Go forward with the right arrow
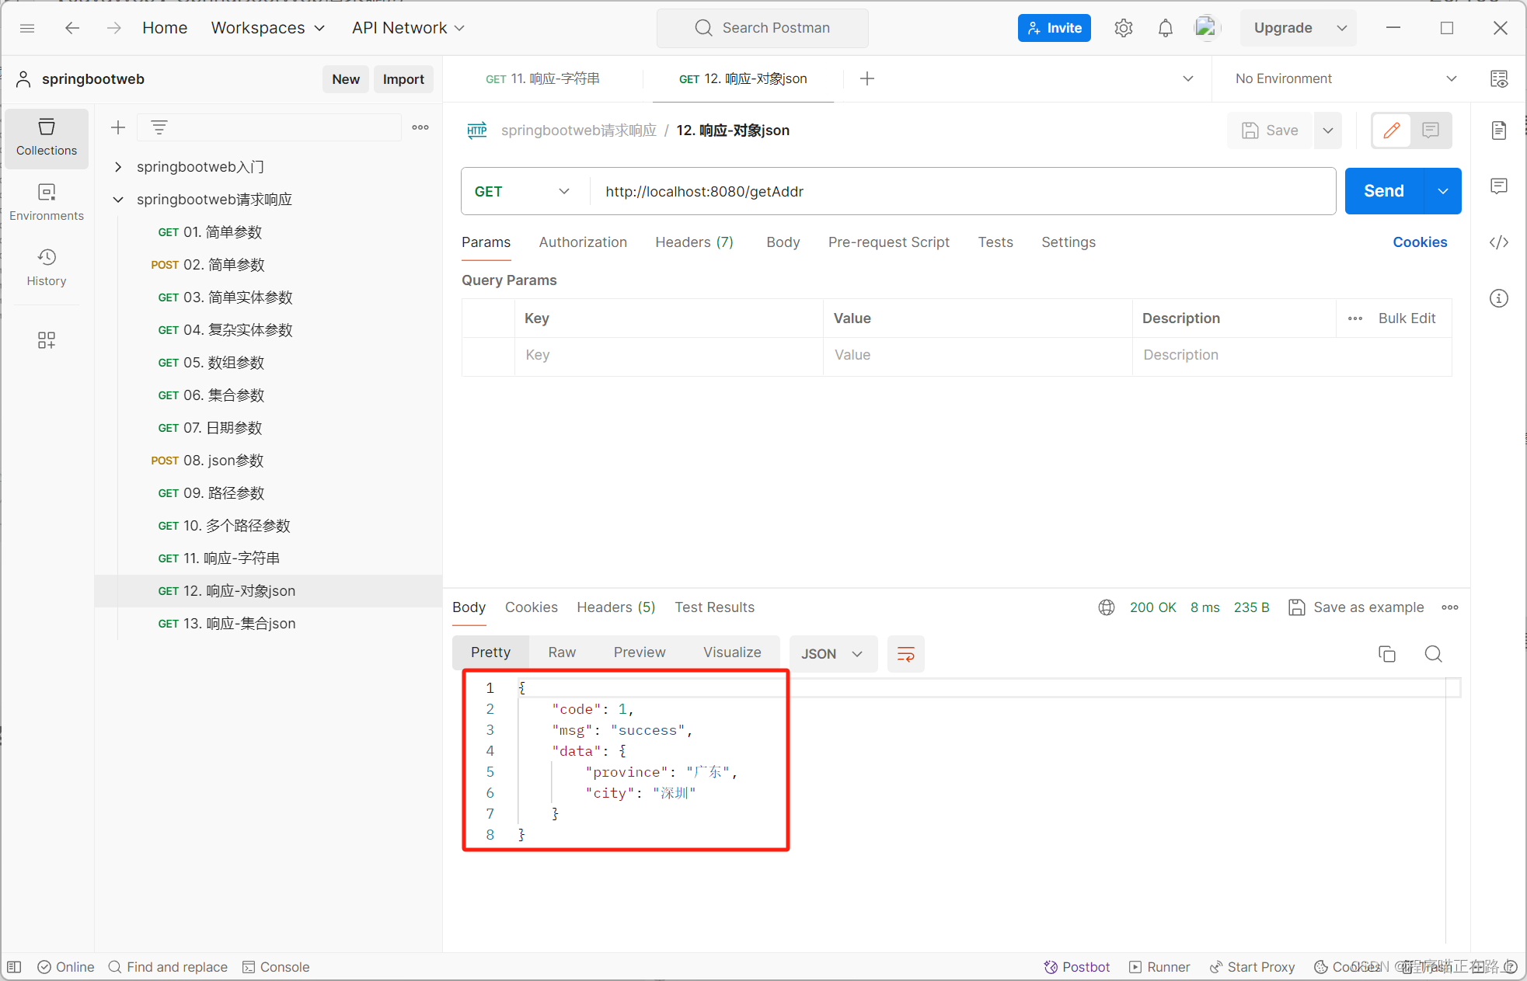 pos(114,28)
